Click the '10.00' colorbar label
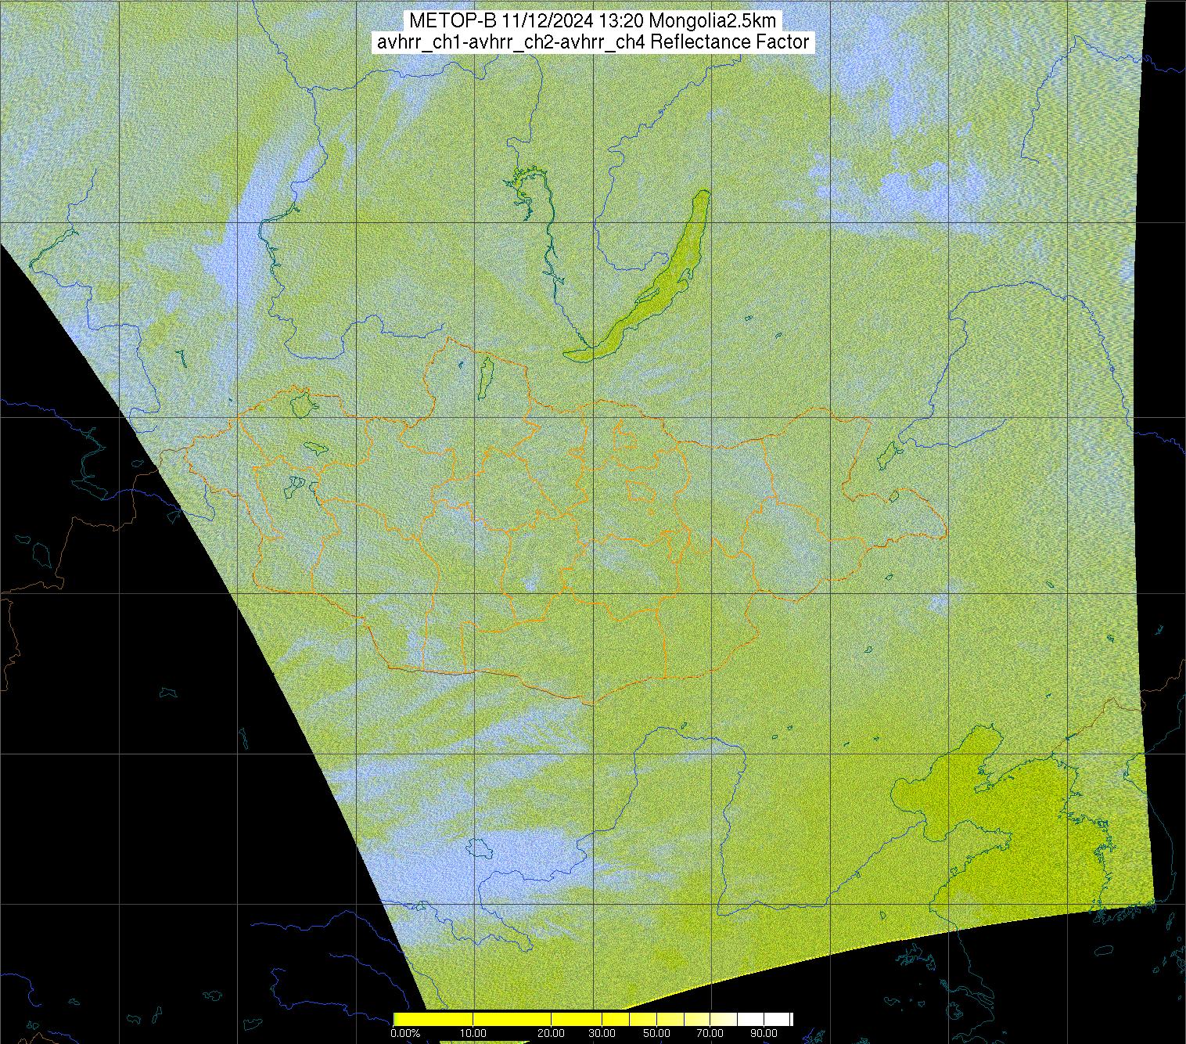The image size is (1186, 1044). click(474, 1033)
